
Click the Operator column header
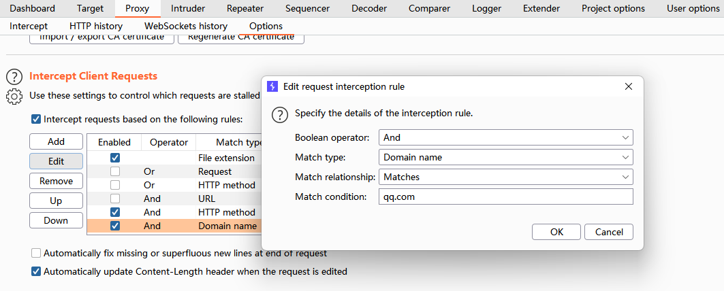click(169, 143)
